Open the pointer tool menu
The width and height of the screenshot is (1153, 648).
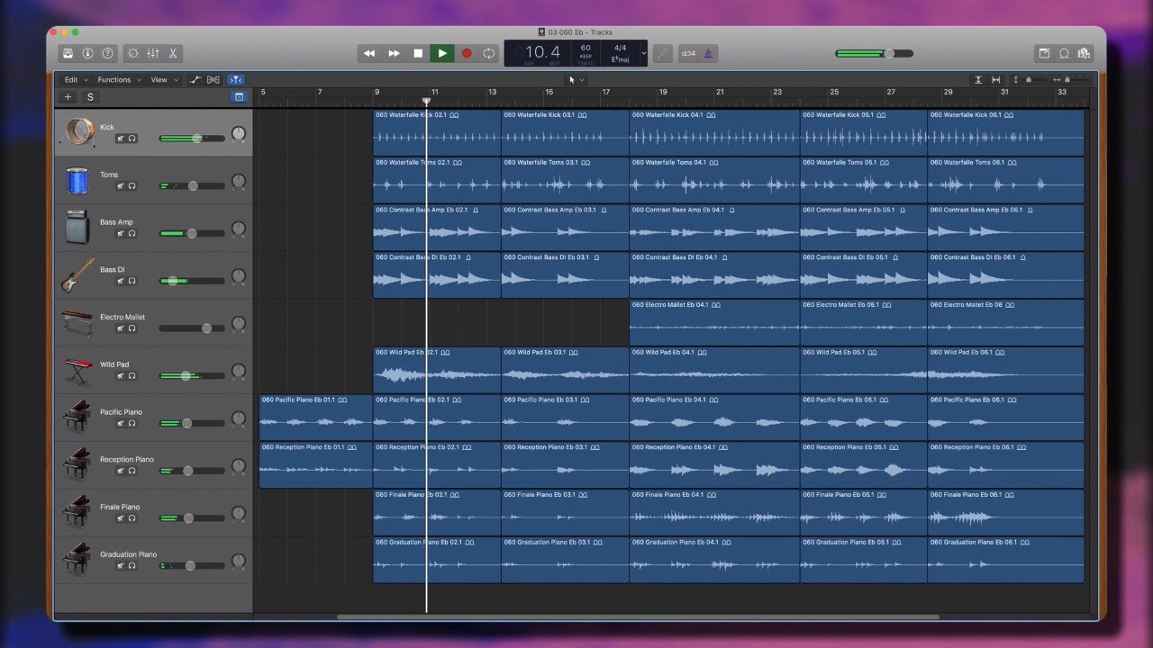(576, 79)
